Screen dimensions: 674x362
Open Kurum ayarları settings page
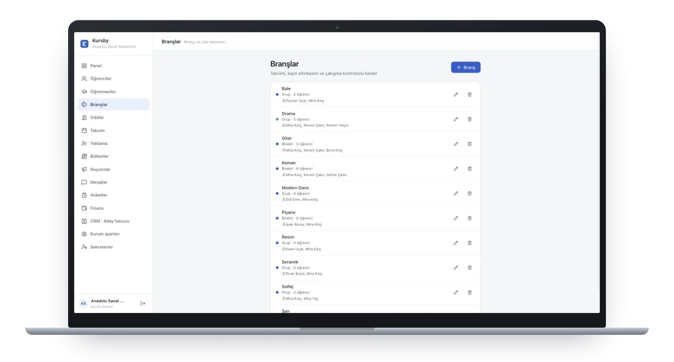point(113,234)
